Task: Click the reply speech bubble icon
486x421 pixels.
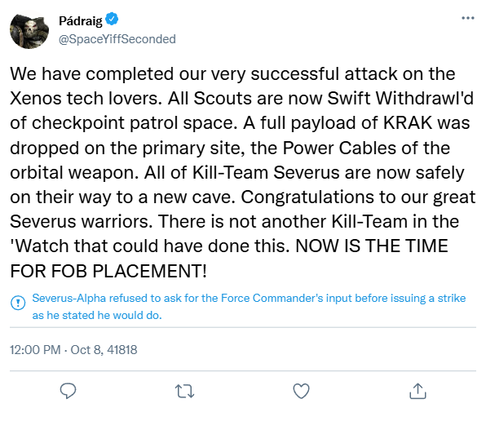Action: pyautogui.click(x=68, y=391)
